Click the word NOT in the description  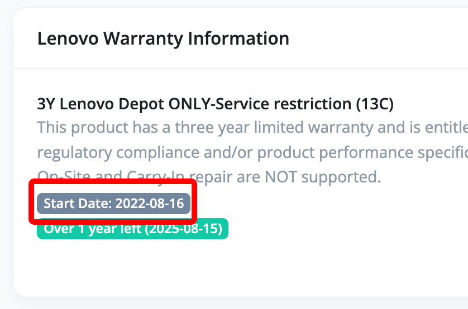[x=281, y=177]
